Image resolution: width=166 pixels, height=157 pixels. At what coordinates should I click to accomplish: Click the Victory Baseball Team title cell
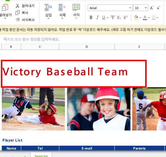pyautogui.click(x=74, y=74)
